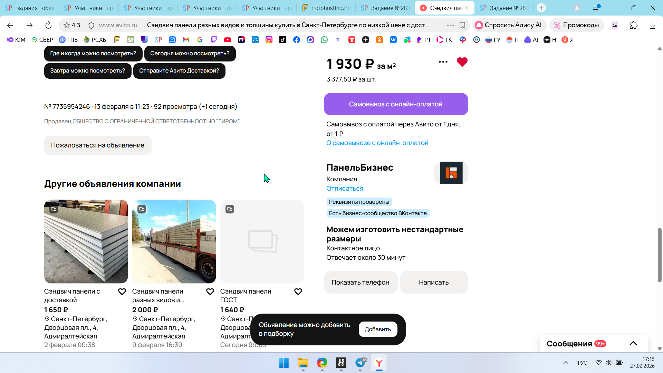This screenshot has width=663, height=373.
Task: Open the address bar three-dot page menu
Action: [450, 25]
